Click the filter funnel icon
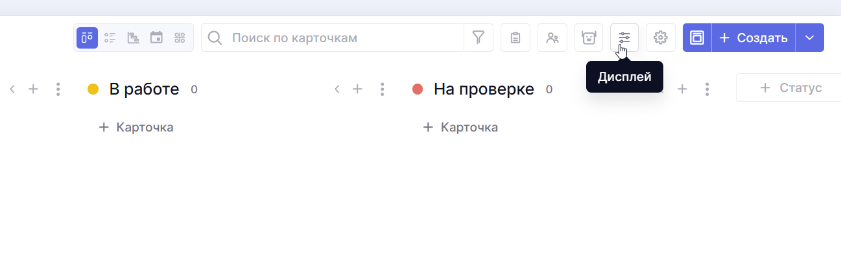Image resolution: width=841 pixels, height=263 pixels. 479,38
